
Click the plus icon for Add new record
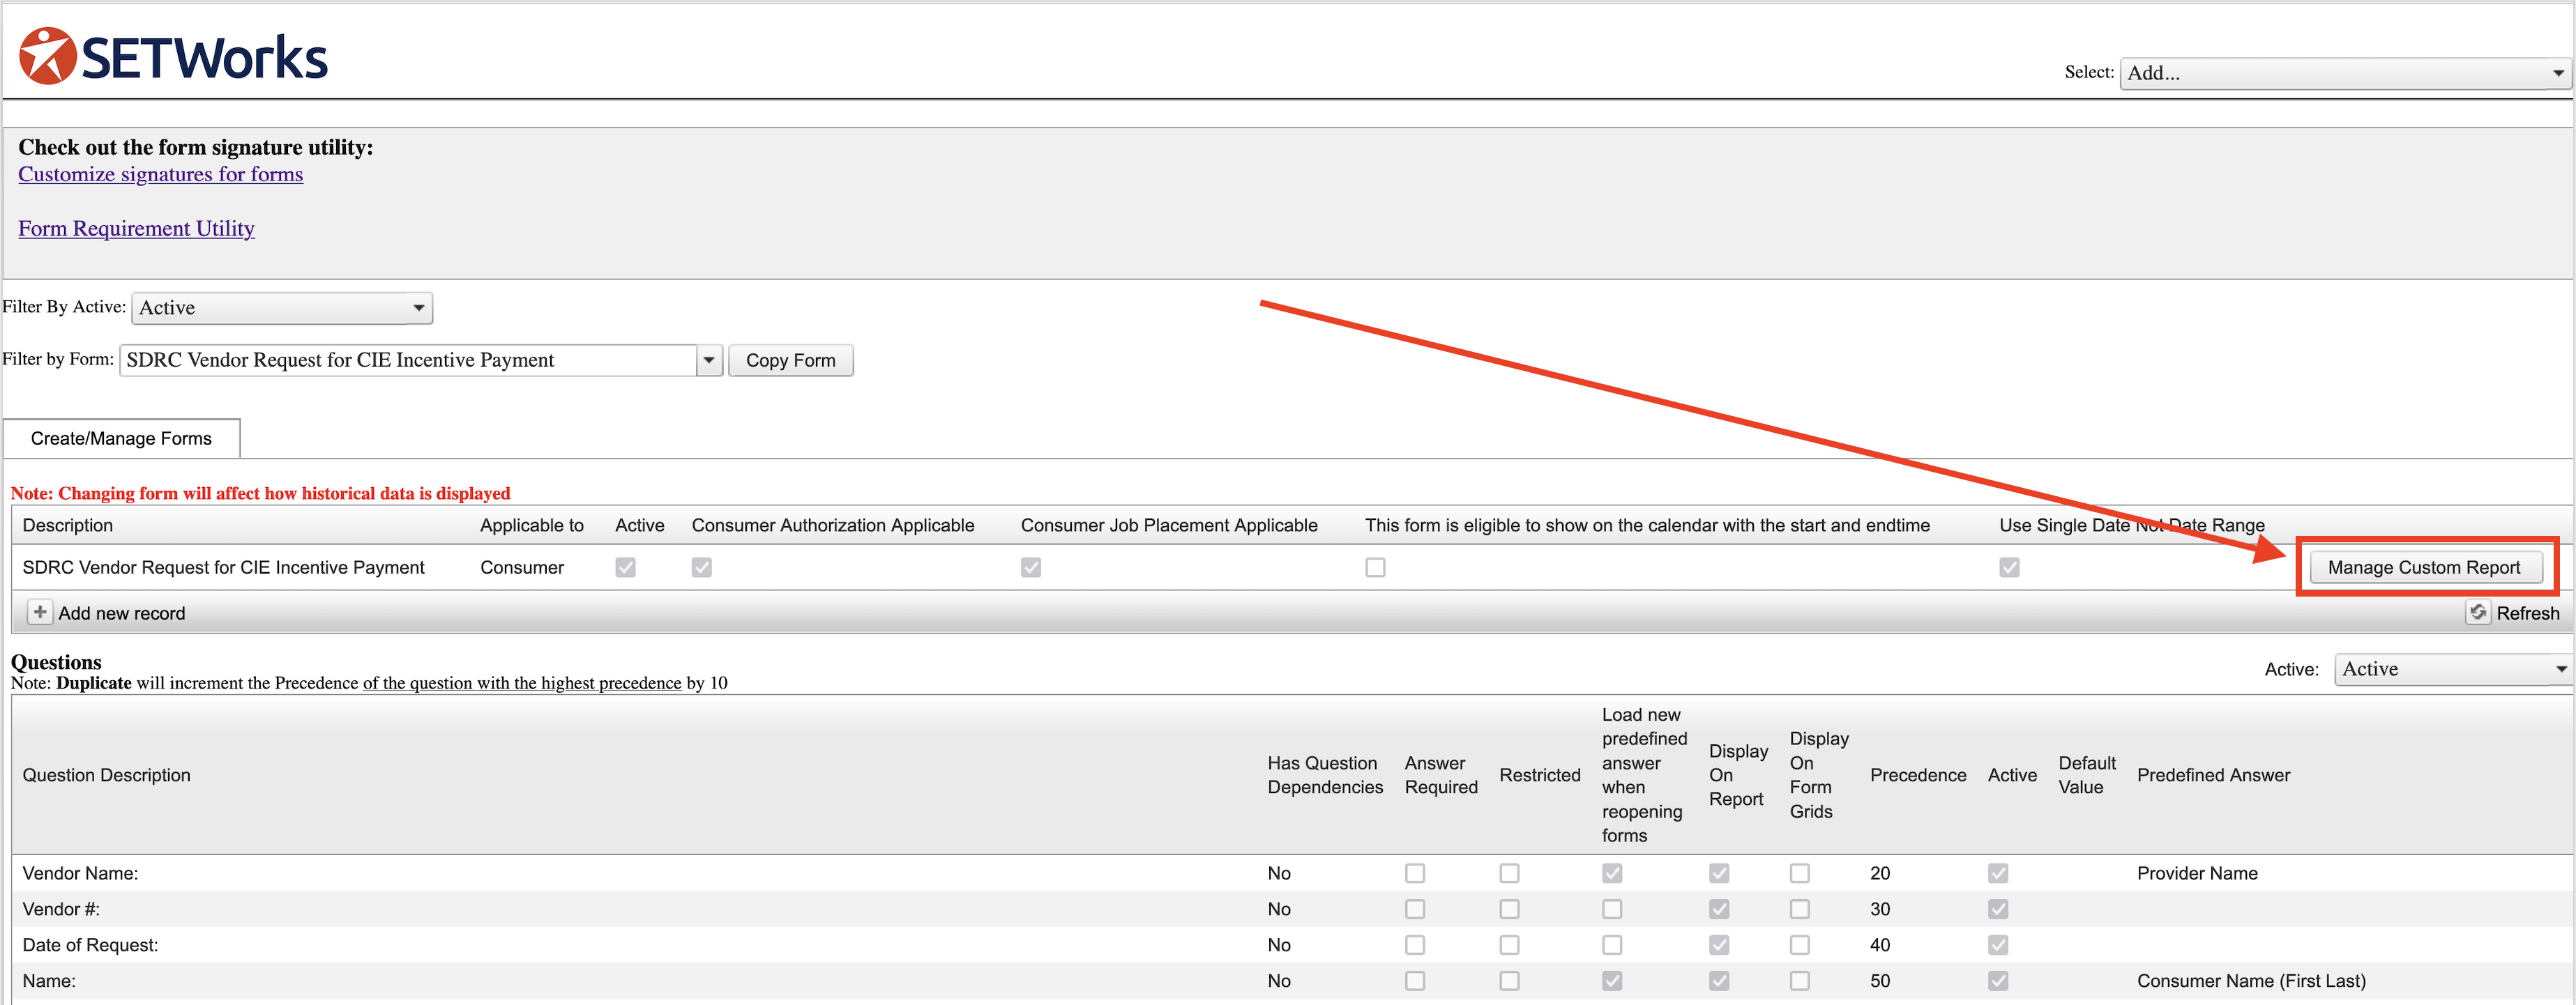click(39, 613)
